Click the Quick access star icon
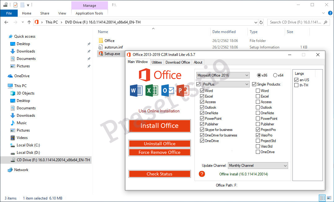The image size is (334, 202). (x=11, y=36)
